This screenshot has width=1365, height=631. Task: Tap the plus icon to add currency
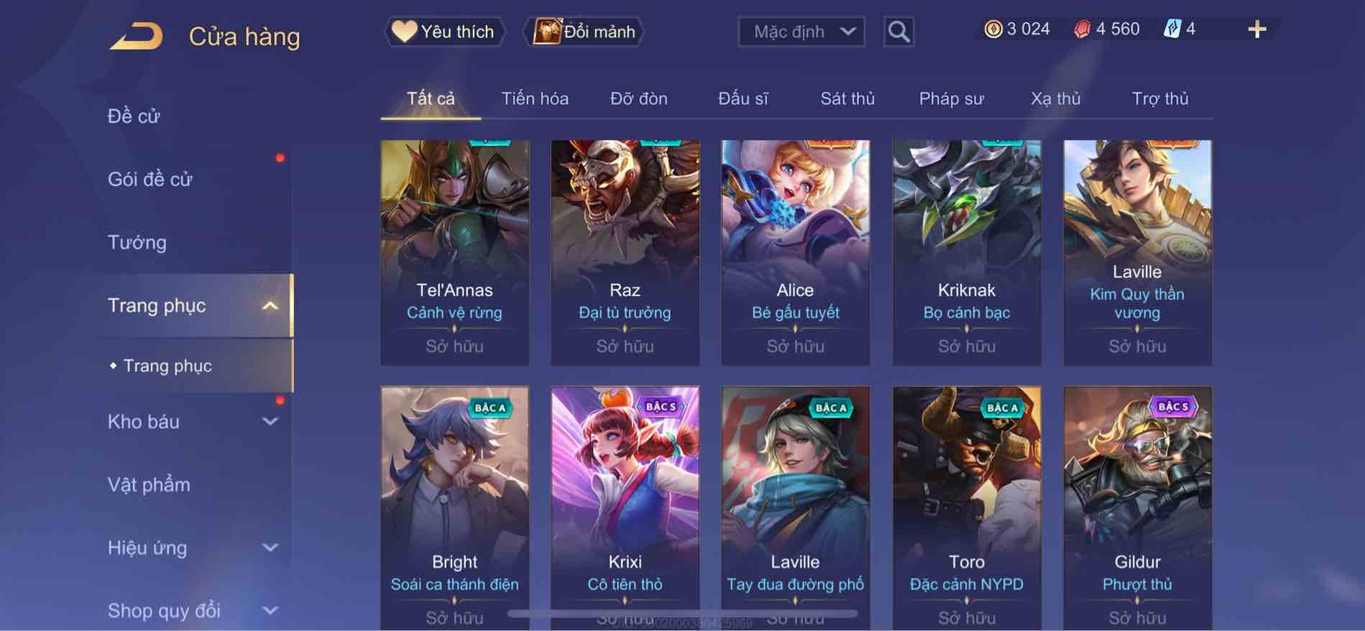pos(1256,29)
